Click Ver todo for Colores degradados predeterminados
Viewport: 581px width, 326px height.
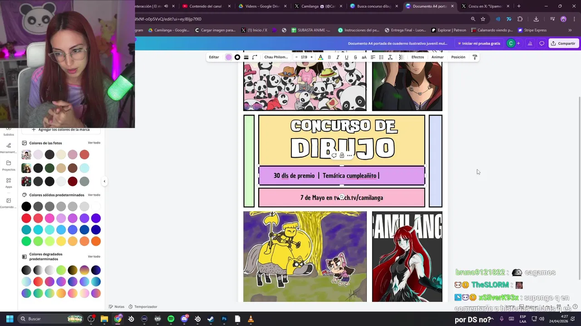(x=94, y=256)
